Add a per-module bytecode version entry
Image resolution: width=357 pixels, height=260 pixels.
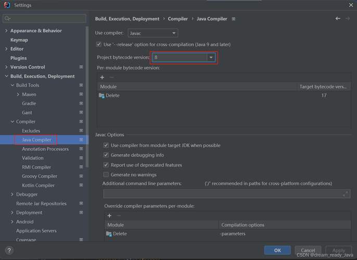click(102, 77)
